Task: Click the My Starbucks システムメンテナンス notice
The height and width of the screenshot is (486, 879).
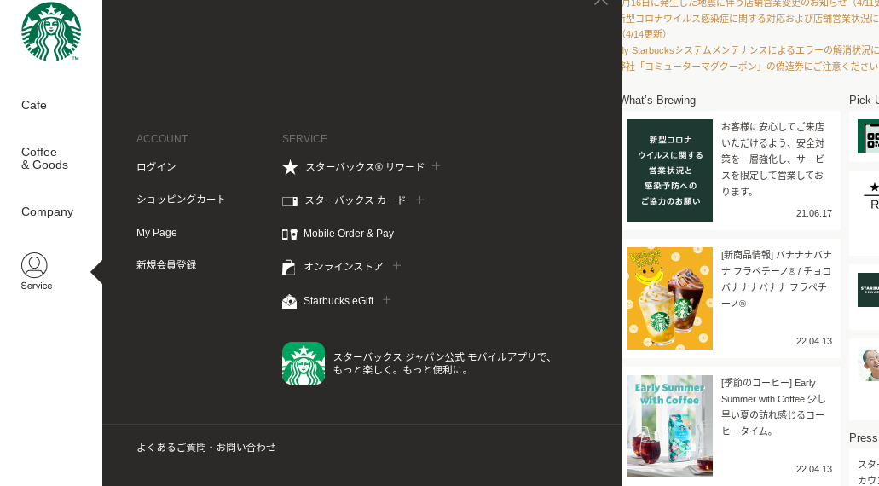Action: [x=750, y=50]
